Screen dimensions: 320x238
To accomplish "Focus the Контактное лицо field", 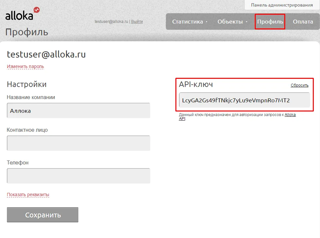I will (79, 143).
